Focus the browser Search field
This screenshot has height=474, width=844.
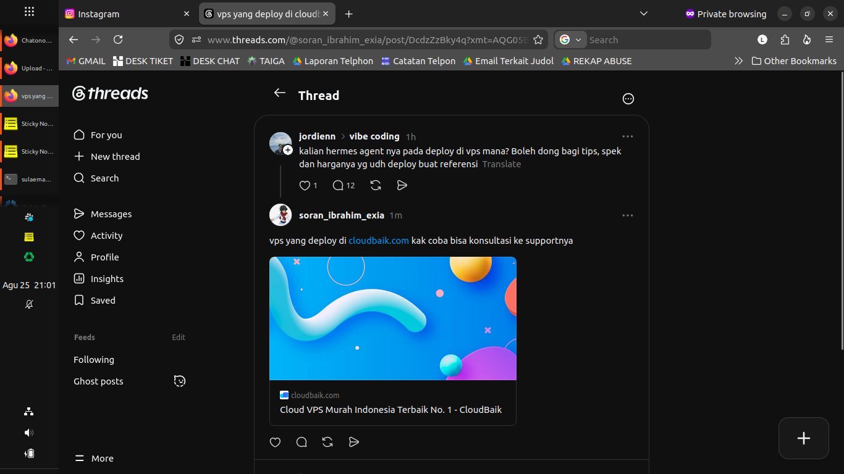[x=647, y=39]
